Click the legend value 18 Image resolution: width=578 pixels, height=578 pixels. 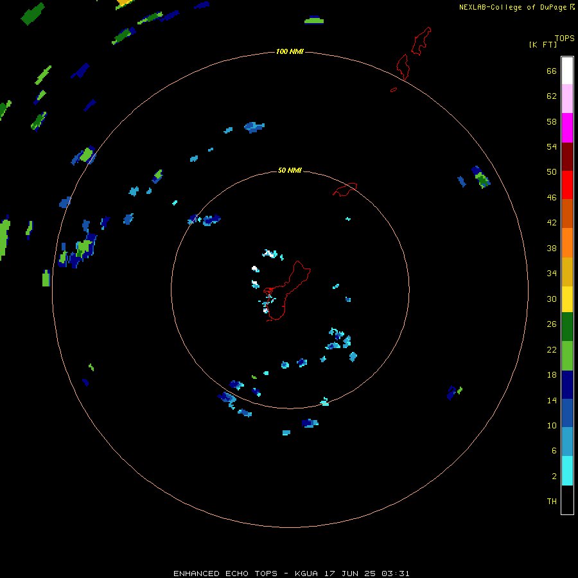552,375
